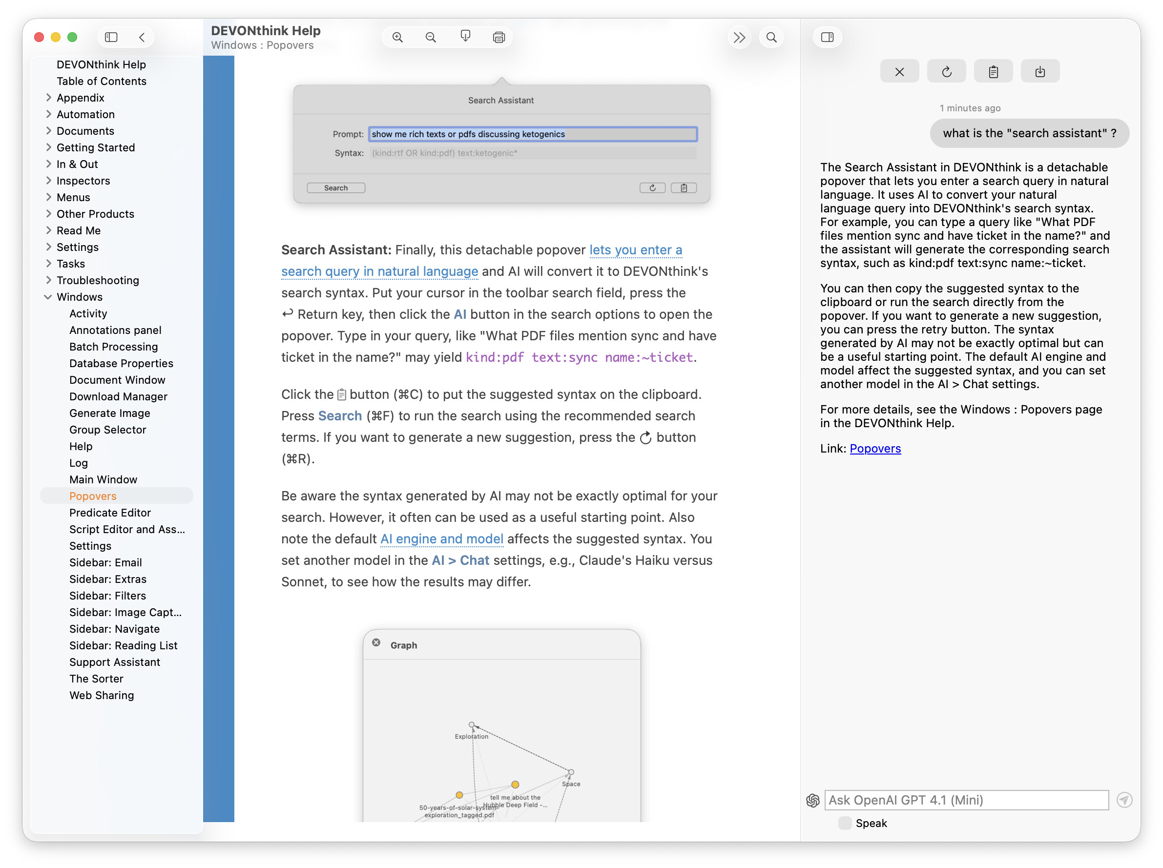Click the send message arrow icon

click(1124, 800)
